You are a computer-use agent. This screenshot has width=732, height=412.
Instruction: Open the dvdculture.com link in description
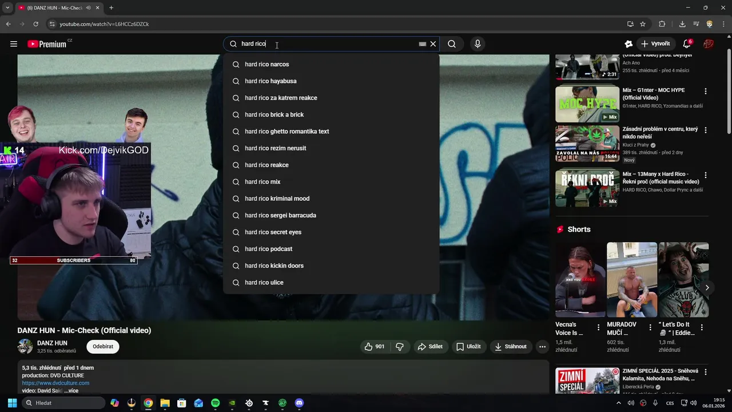click(55, 383)
